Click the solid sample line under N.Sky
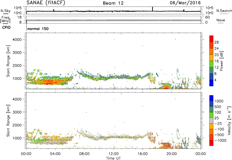The height and width of the screenshot is (160, 232). (6, 14)
